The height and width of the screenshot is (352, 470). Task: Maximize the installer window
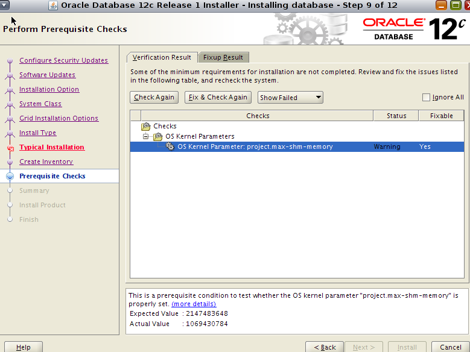pos(456,5)
